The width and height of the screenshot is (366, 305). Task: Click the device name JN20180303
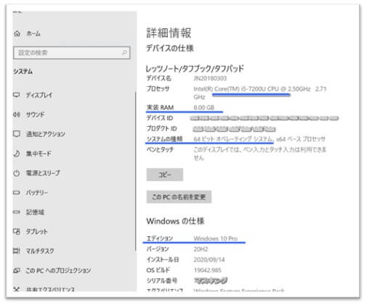tap(210, 78)
